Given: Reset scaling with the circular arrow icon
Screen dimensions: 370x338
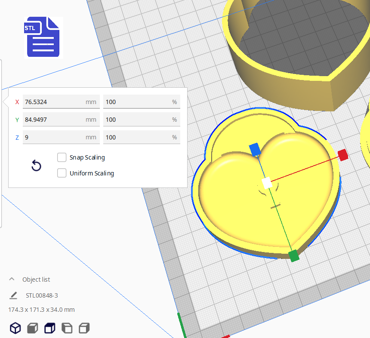Looking at the screenshot, I should [37, 166].
